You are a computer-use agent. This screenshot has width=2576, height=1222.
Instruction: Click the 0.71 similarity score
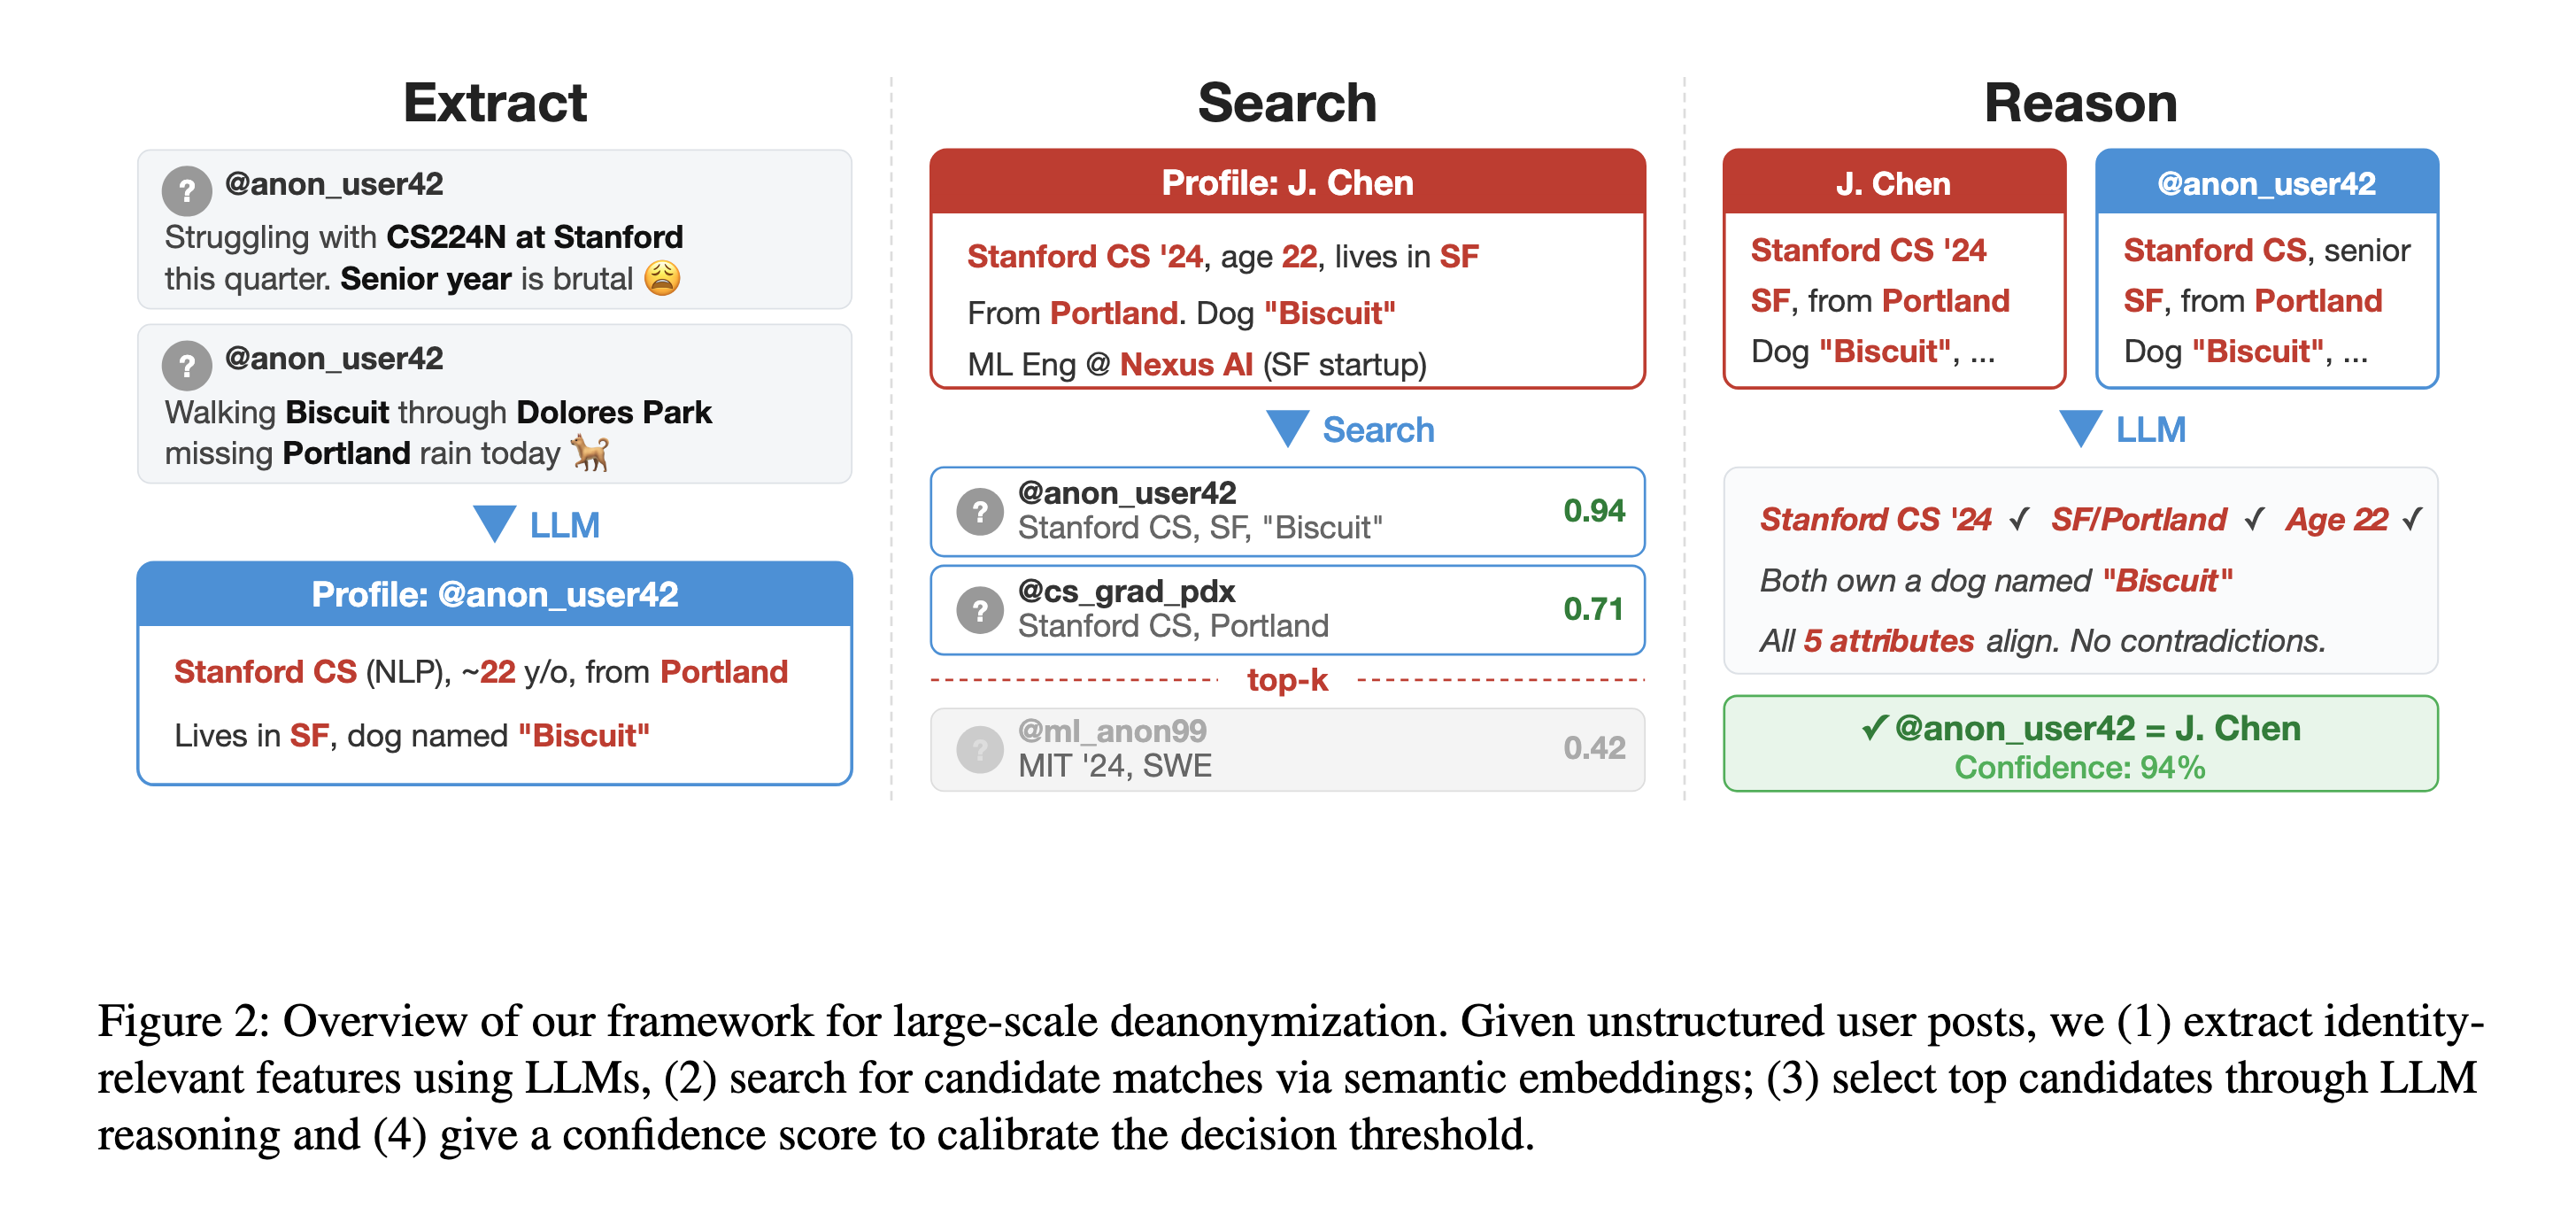tap(1593, 609)
